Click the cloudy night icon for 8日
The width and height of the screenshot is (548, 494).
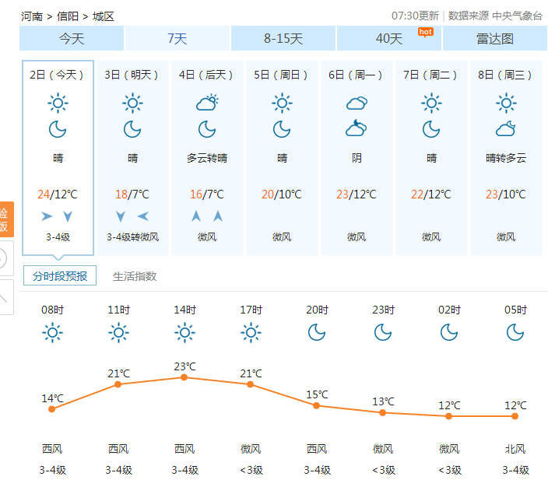pyautogui.click(x=506, y=128)
